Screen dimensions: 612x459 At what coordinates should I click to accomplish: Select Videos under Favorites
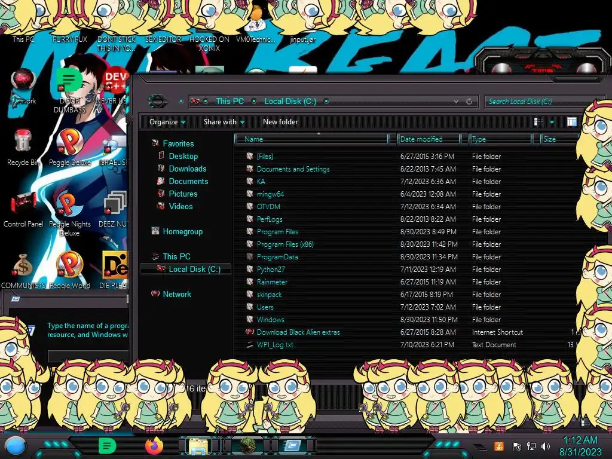click(x=180, y=206)
